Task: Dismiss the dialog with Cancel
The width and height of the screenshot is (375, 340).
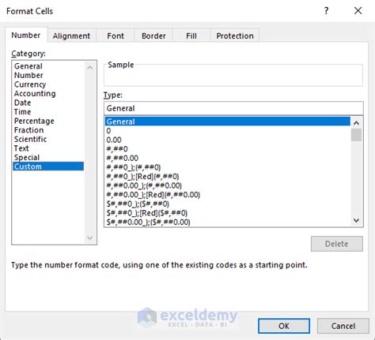Action: pos(343,326)
